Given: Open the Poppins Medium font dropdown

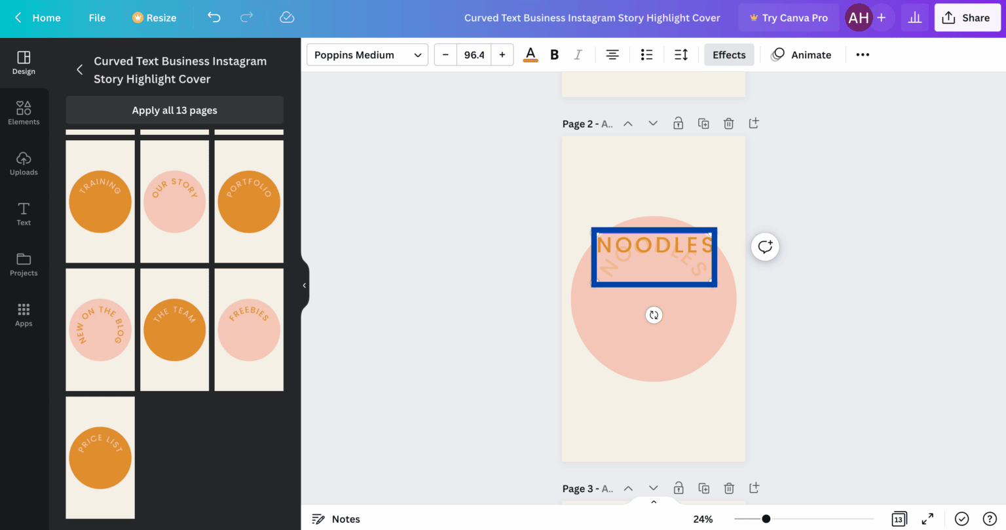Looking at the screenshot, I should [367, 55].
